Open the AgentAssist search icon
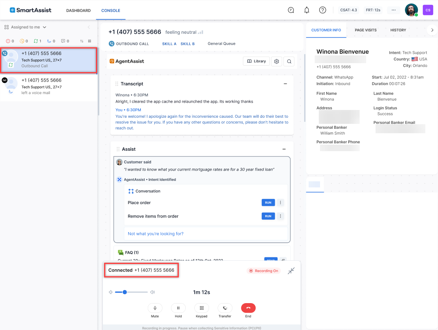 (x=289, y=61)
